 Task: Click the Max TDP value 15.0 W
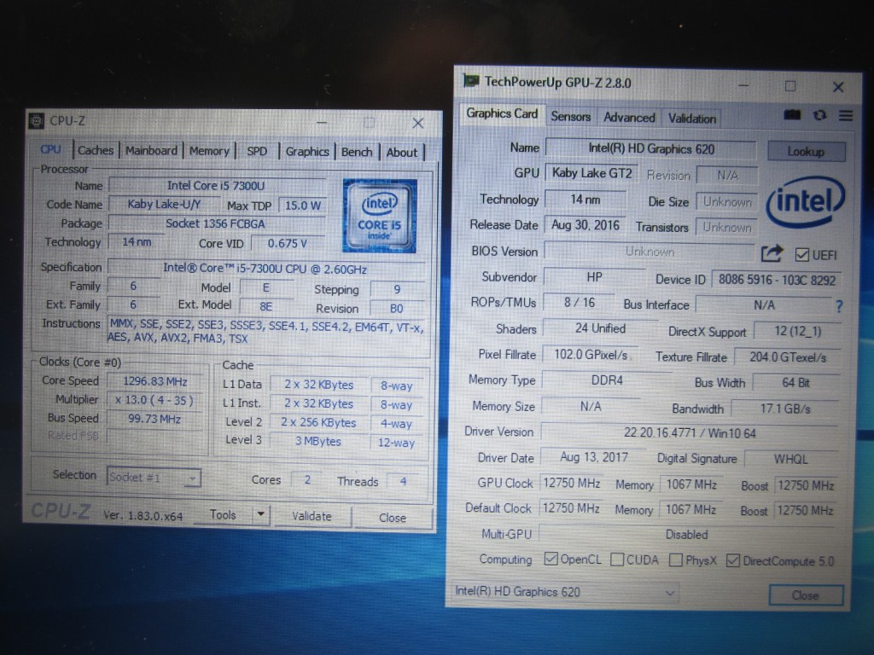[303, 206]
